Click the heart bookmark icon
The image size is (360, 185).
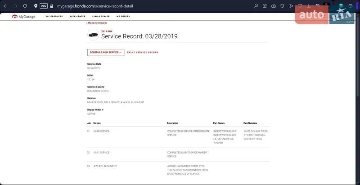coord(300,6)
